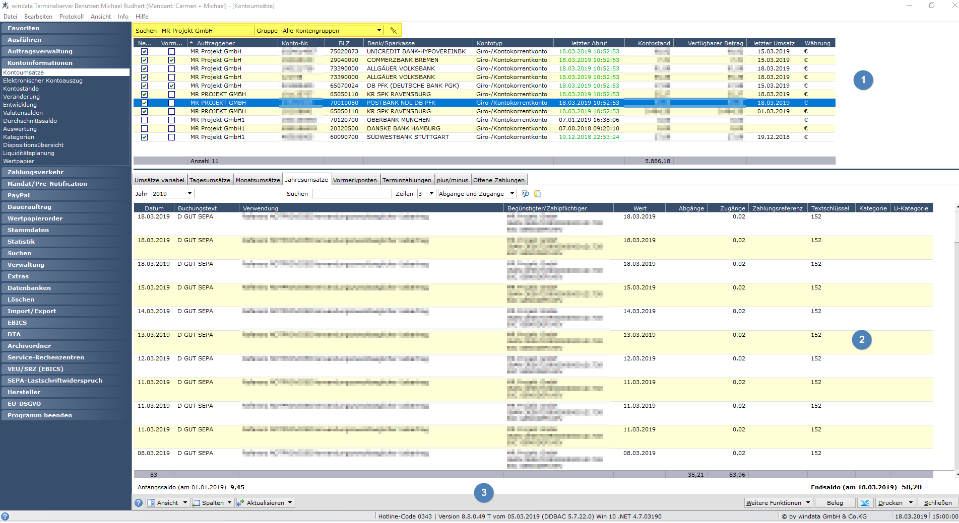
Task: Click the search magnifier icon next to Abgänge und Zugänge
Action: point(526,194)
